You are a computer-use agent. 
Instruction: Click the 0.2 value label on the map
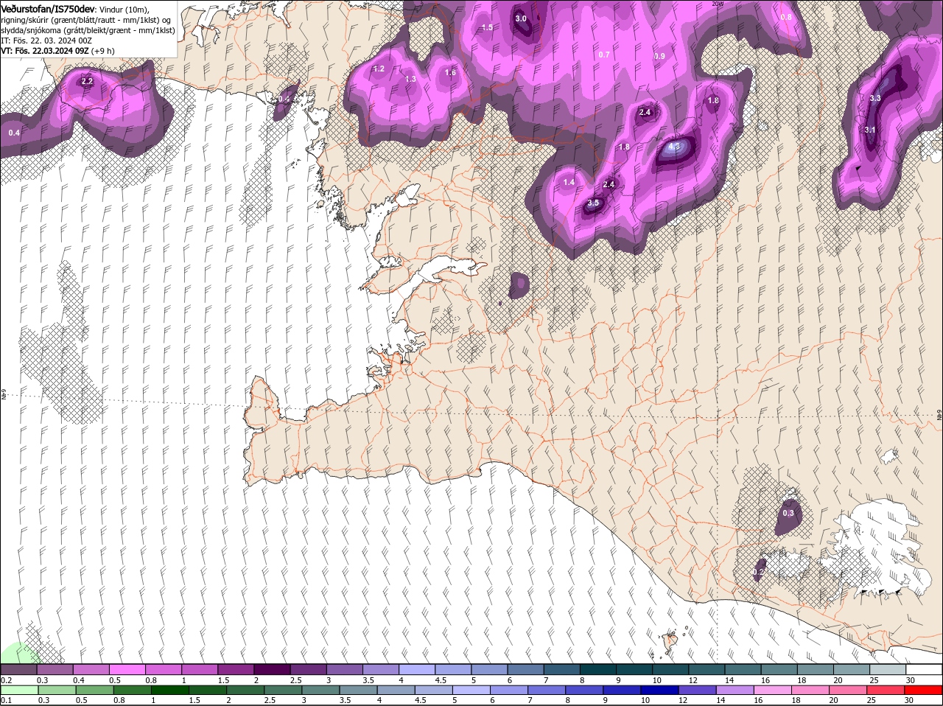pyautogui.click(x=759, y=572)
